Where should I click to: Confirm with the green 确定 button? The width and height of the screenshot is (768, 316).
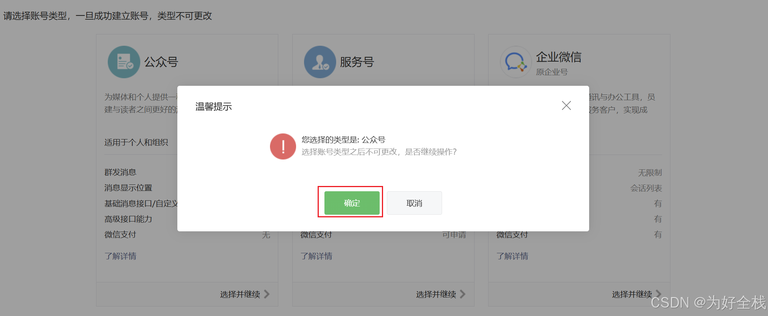point(352,203)
